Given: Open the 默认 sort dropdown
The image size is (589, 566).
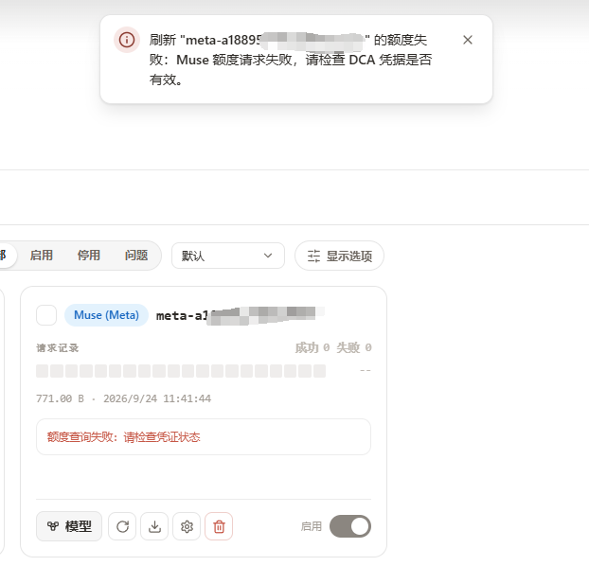Looking at the screenshot, I should click(x=228, y=256).
